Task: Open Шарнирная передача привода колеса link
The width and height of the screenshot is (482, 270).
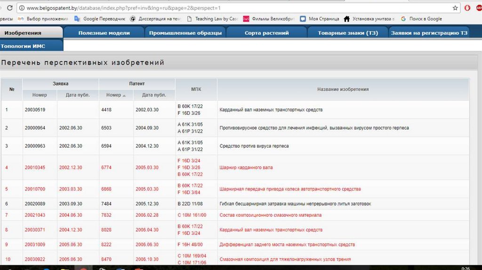Action: (290, 189)
